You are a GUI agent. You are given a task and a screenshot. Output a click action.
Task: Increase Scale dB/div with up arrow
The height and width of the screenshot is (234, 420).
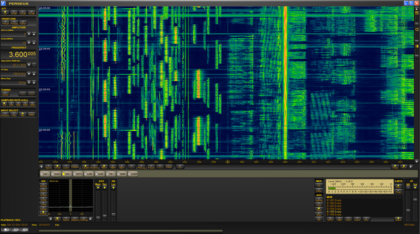click(x=34, y=43)
